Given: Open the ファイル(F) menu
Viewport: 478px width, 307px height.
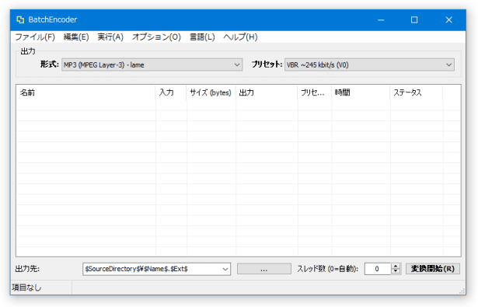Looking at the screenshot, I should click(35, 37).
